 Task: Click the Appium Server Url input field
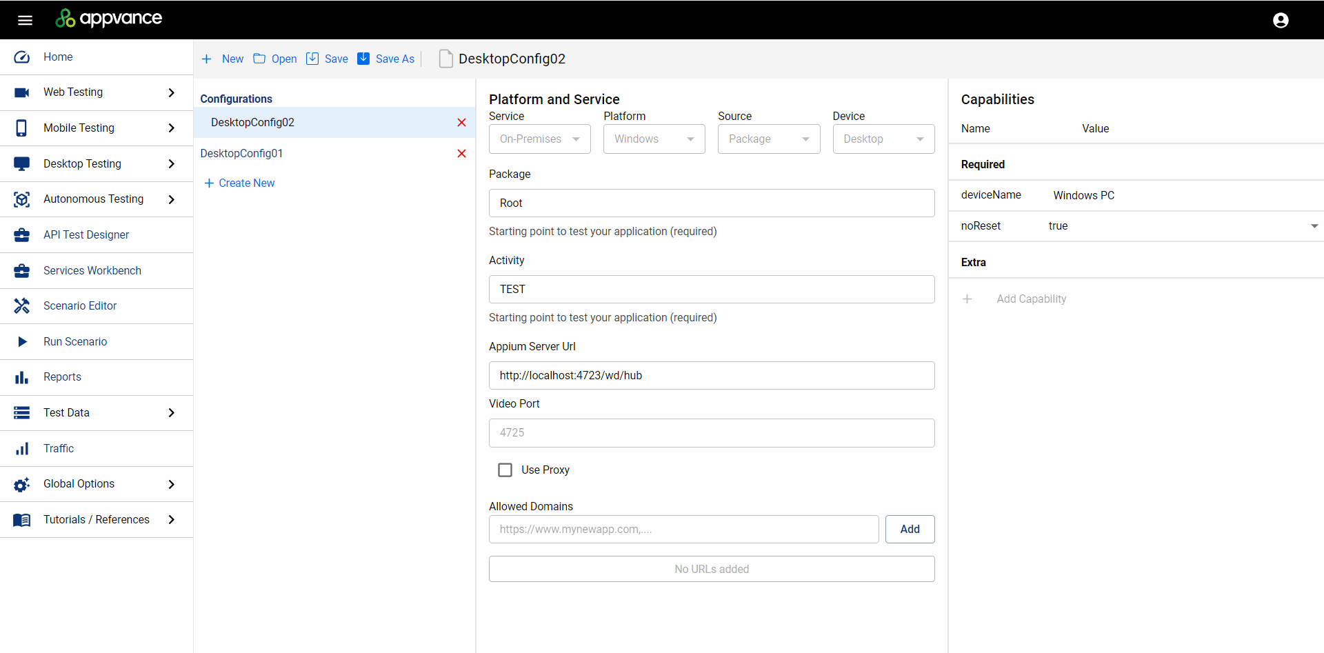(711, 375)
